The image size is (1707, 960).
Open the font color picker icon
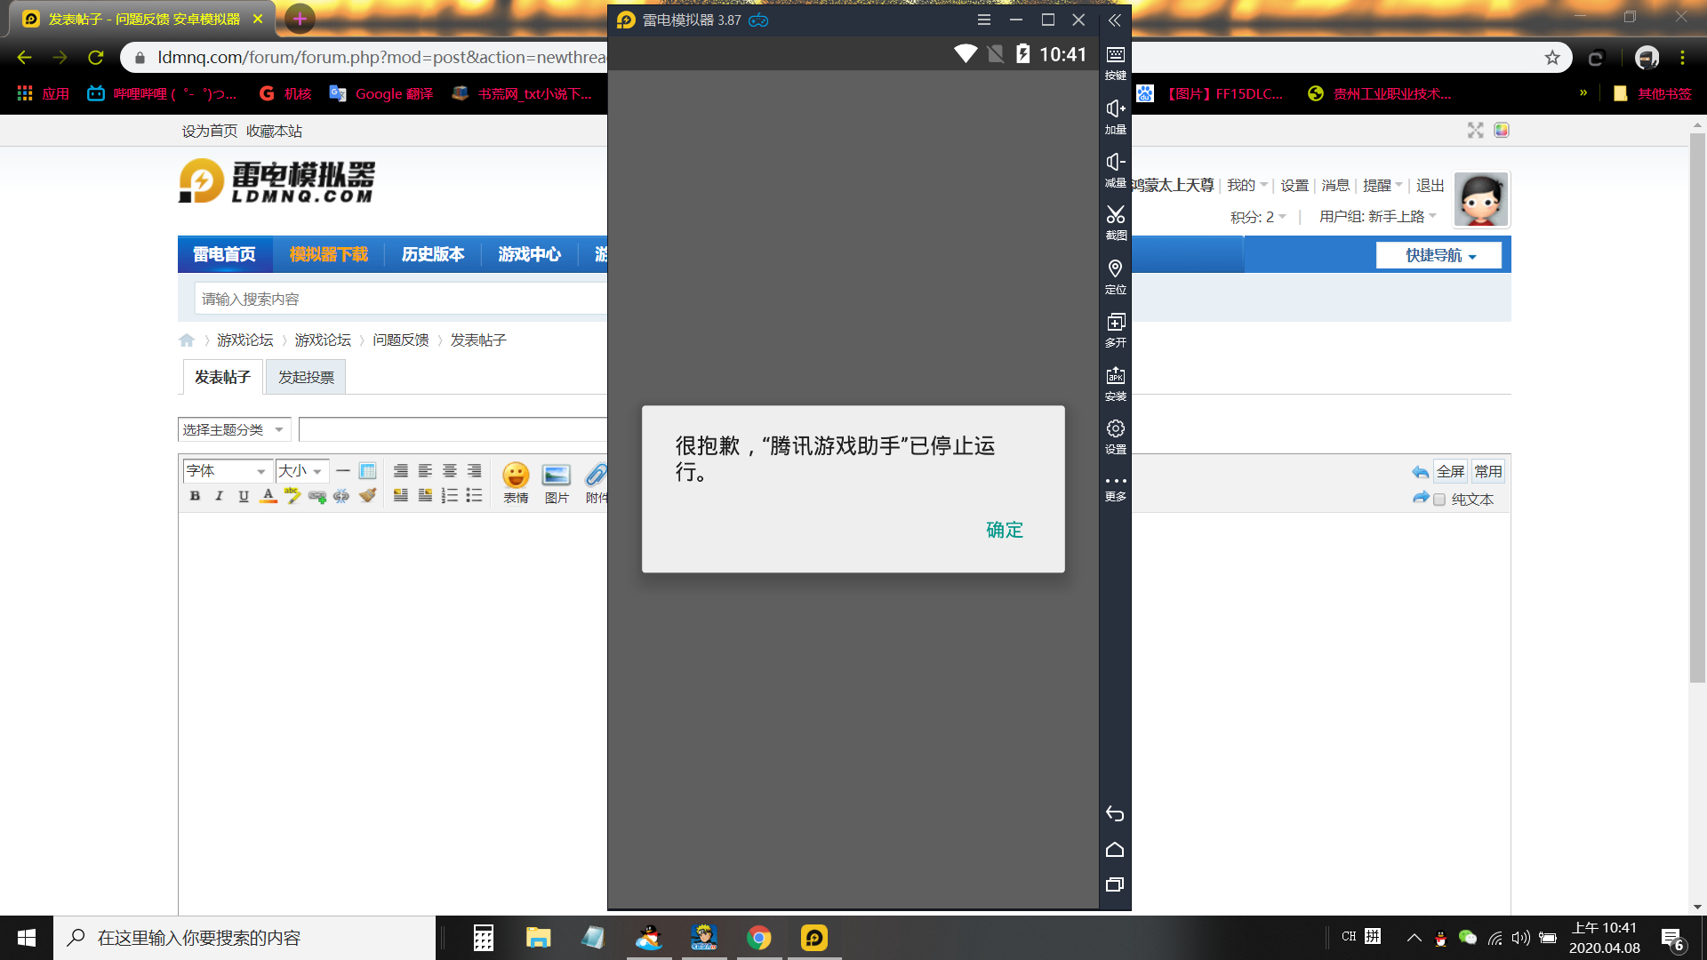click(x=268, y=496)
